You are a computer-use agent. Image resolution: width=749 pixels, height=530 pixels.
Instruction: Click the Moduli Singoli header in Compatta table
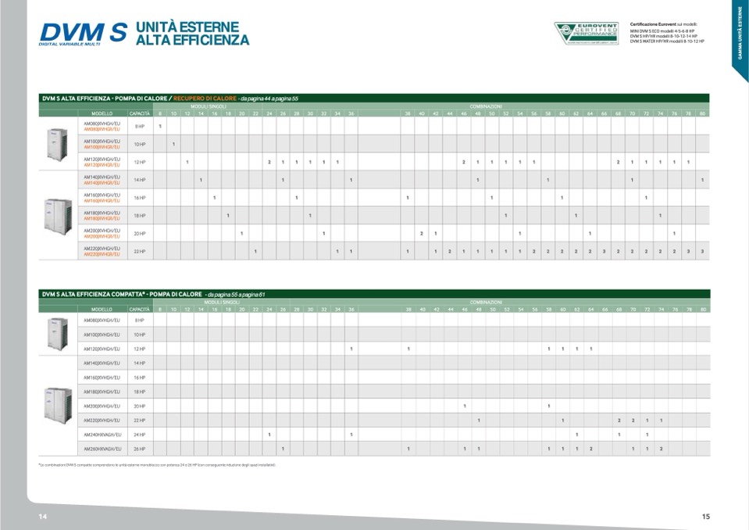tap(221, 302)
